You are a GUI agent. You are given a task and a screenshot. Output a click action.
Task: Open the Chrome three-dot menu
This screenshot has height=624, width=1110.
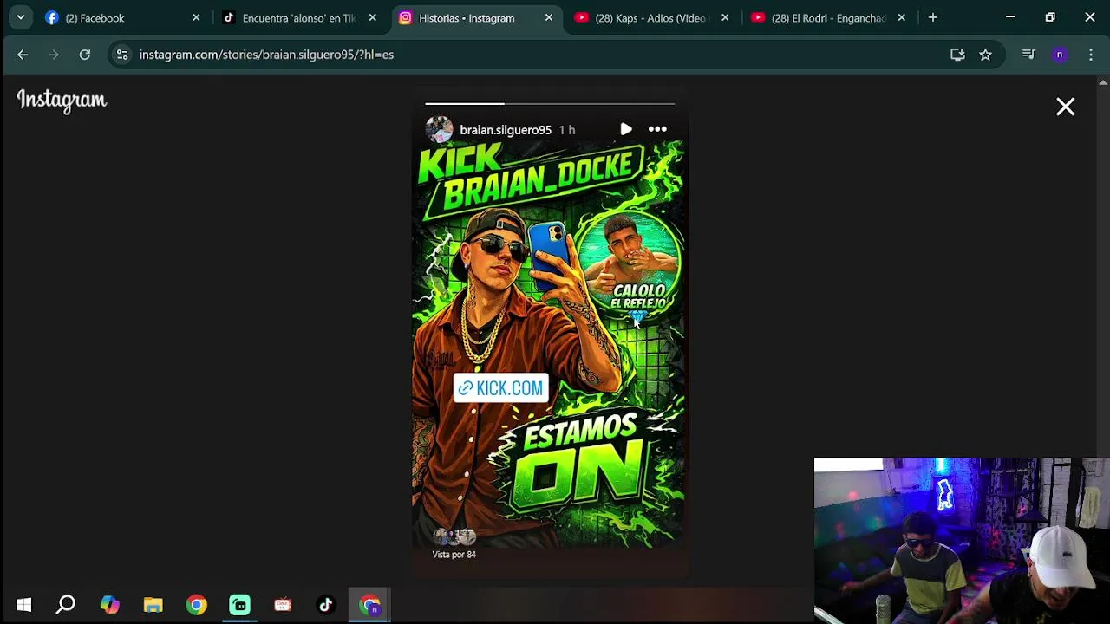click(1091, 55)
